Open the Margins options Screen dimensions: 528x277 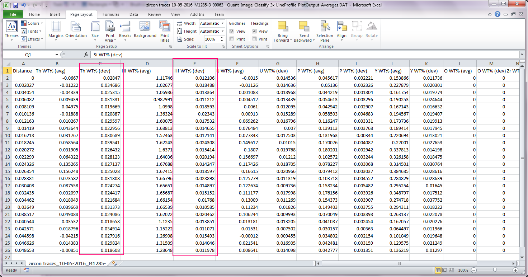pos(56,30)
